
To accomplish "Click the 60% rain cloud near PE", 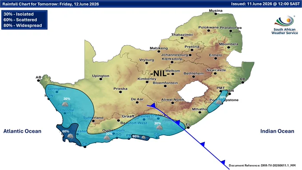I will (x=143, y=138).
